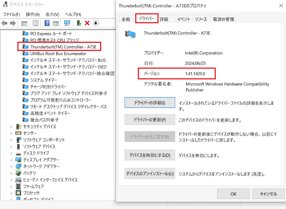The height and width of the screenshot is (209, 286).
Task: Click the blue help question mark toolbar icon
Action: (47, 23)
